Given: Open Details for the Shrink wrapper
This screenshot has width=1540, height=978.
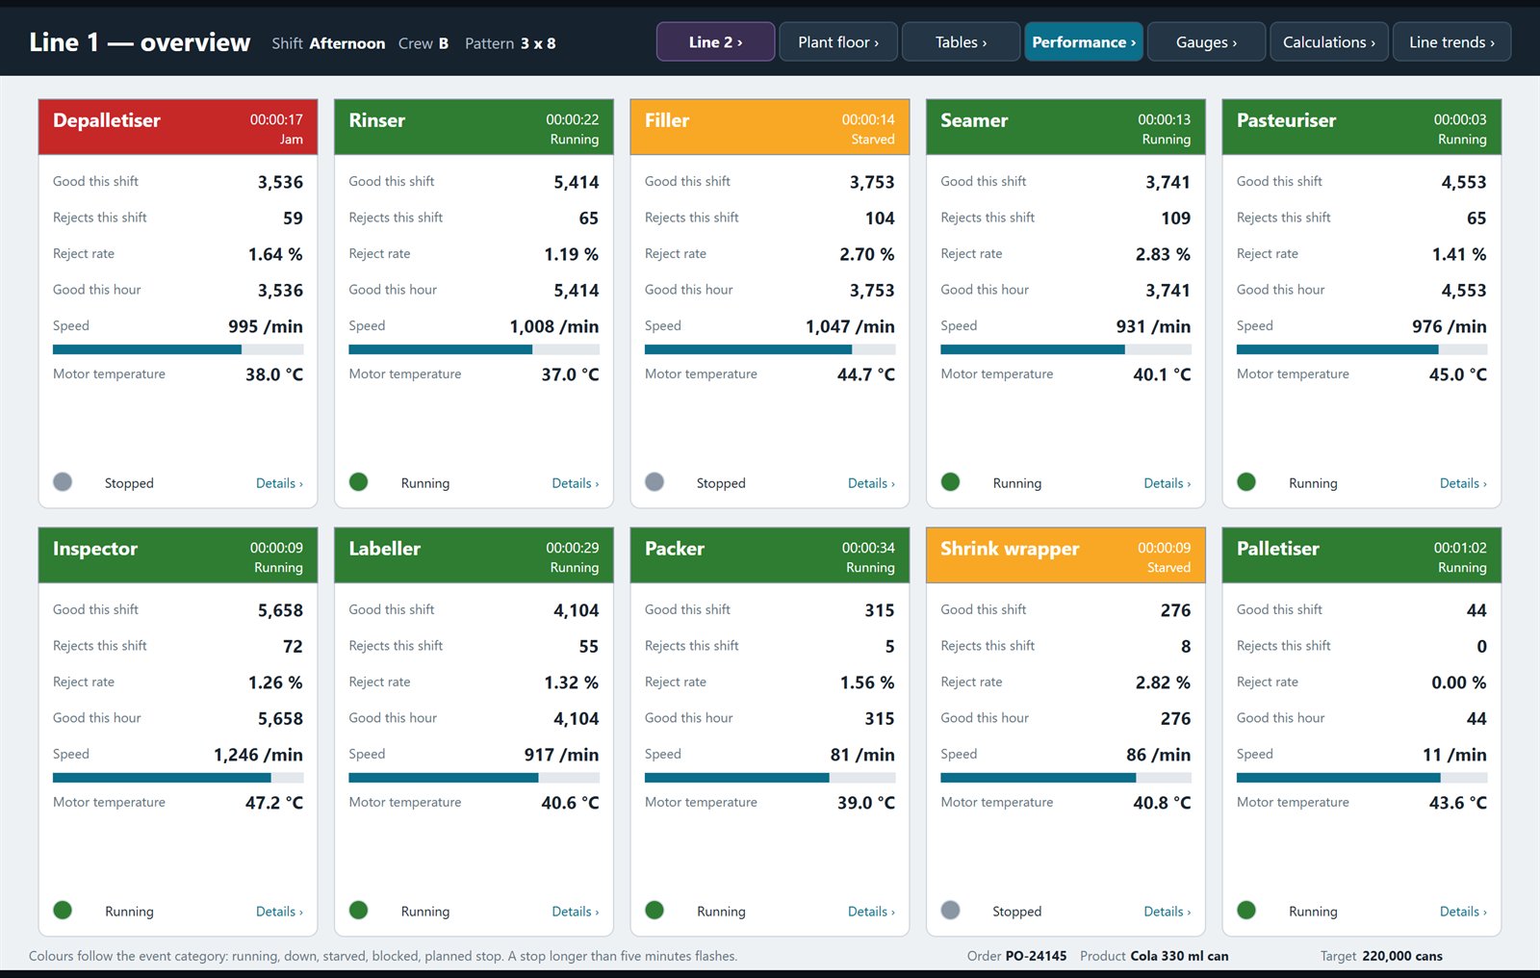Looking at the screenshot, I should click(1168, 912).
